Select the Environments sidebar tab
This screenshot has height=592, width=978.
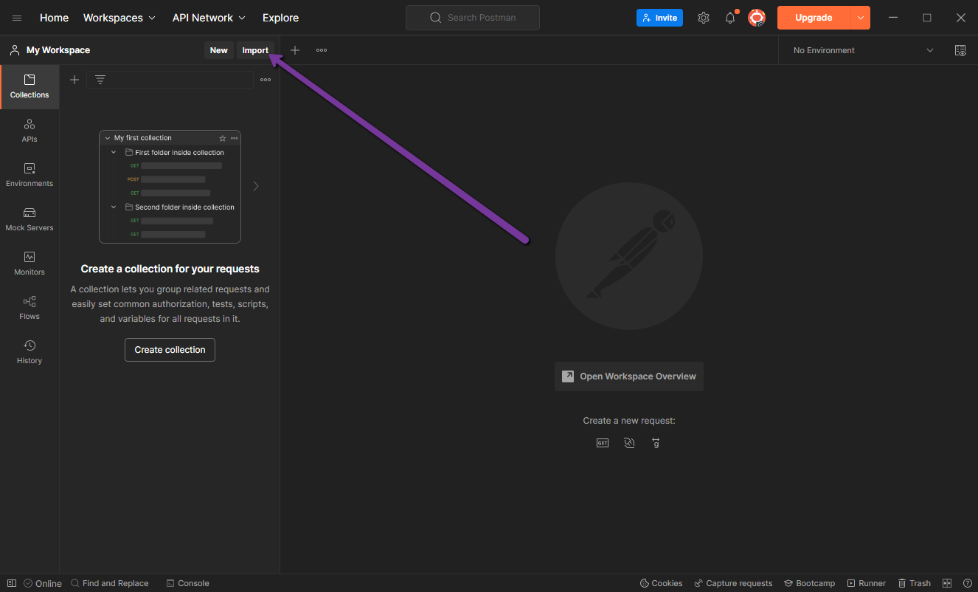pyautogui.click(x=30, y=175)
